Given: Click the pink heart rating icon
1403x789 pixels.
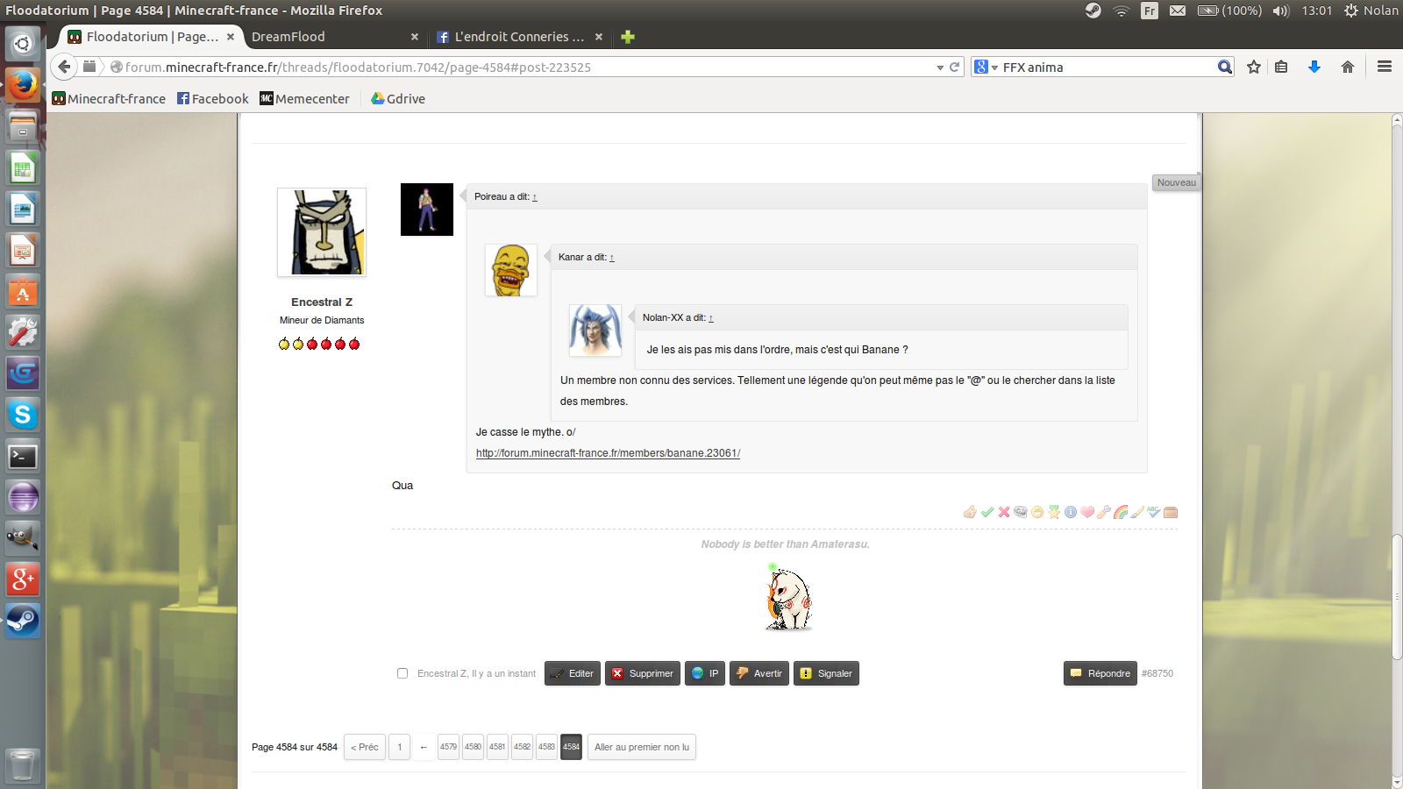Looking at the screenshot, I should (1087, 512).
